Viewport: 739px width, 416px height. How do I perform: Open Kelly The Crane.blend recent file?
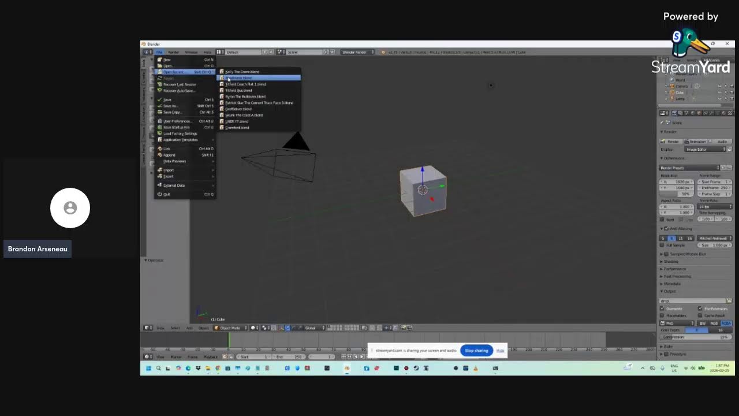coord(259,72)
